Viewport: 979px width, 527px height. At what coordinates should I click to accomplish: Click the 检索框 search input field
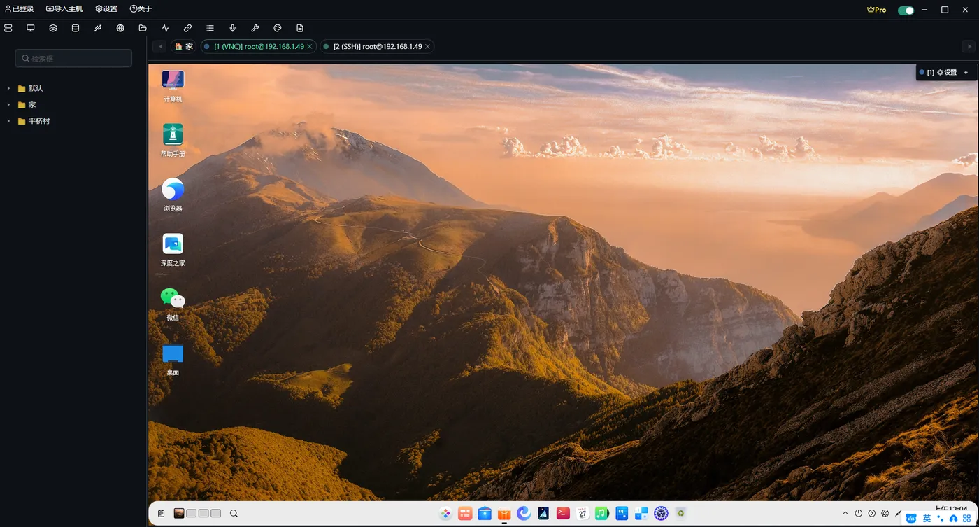[x=73, y=59]
